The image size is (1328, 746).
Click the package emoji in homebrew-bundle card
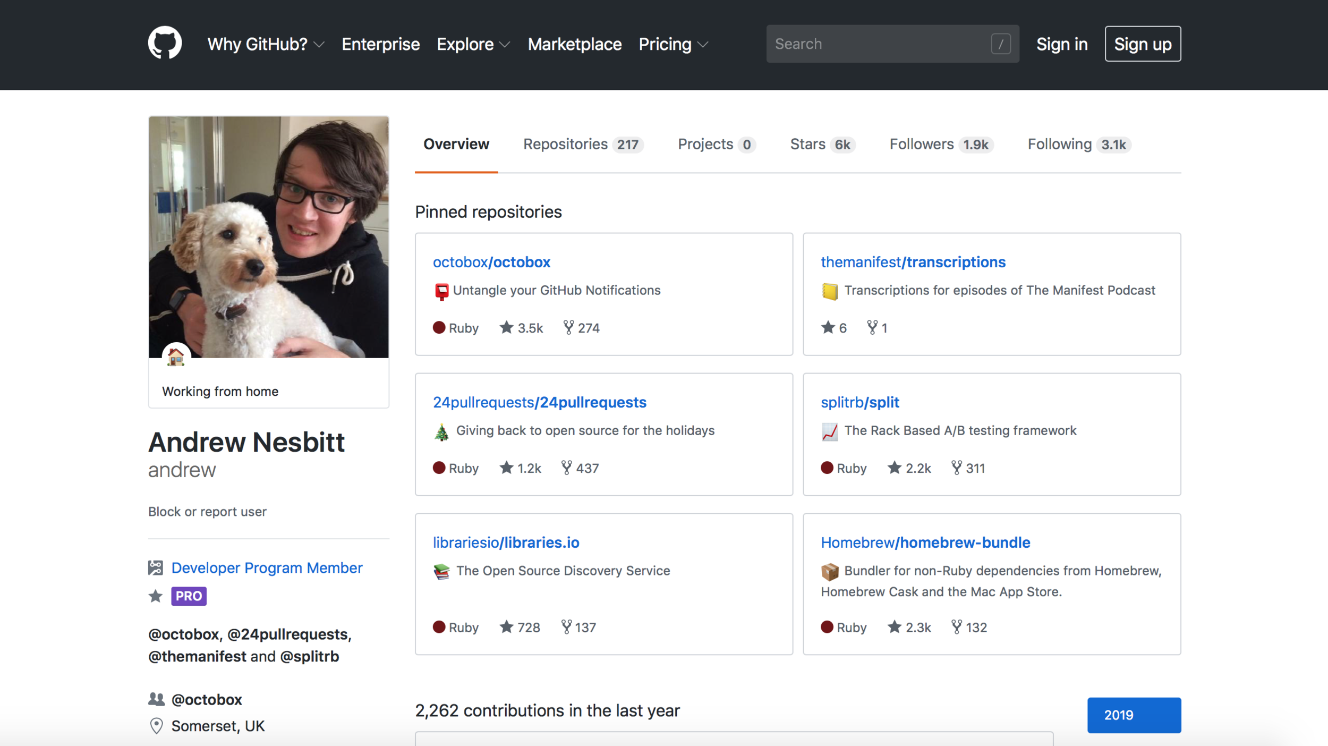tap(830, 572)
